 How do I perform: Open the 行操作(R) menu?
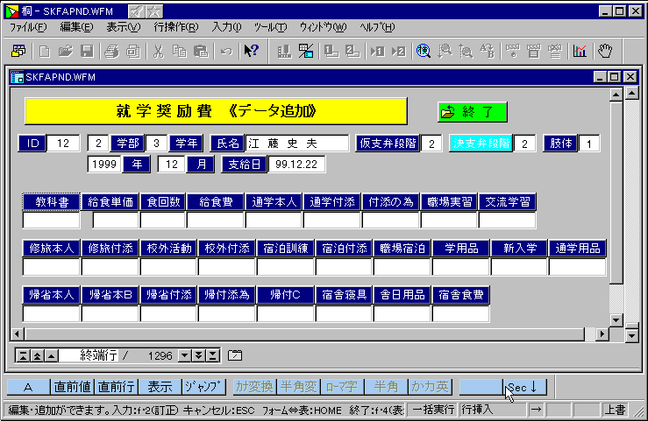175,27
